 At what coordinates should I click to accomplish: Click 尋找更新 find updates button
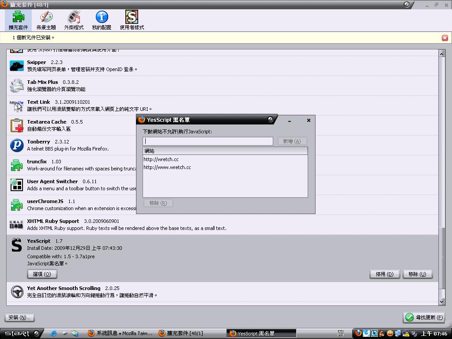[x=424, y=317]
